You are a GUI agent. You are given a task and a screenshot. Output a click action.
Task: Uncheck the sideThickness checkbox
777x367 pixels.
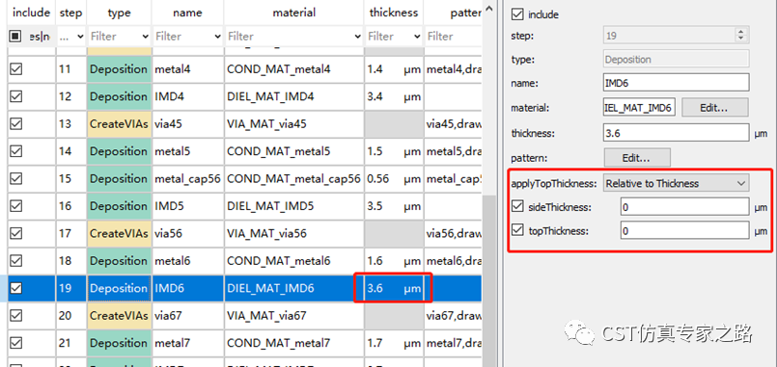coord(517,207)
